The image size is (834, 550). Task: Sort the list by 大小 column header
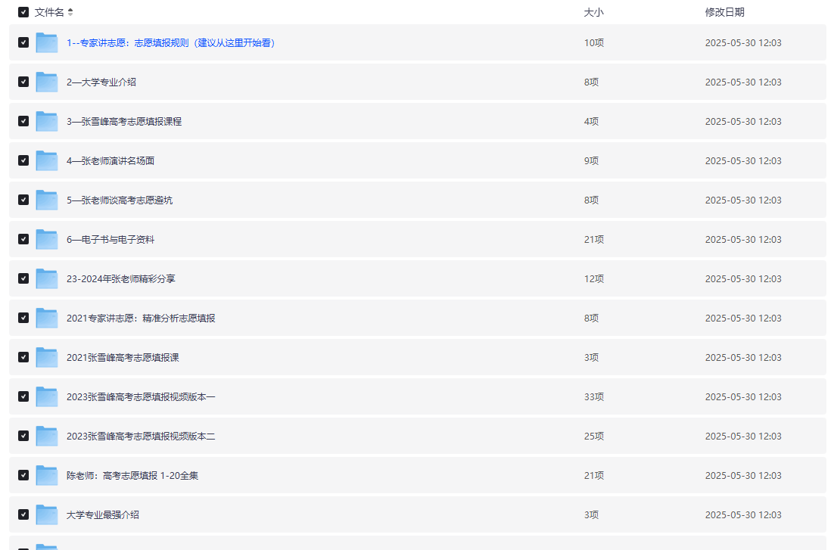click(x=593, y=12)
